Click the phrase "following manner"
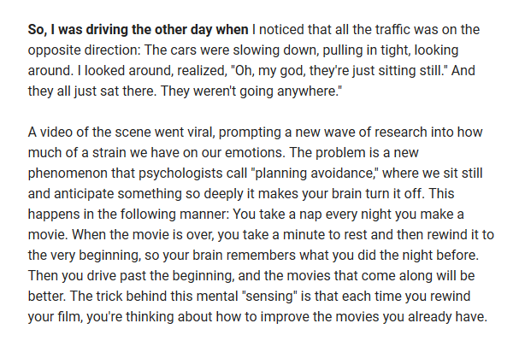Viewport: 519px width, 341px height. coord(174,215)
